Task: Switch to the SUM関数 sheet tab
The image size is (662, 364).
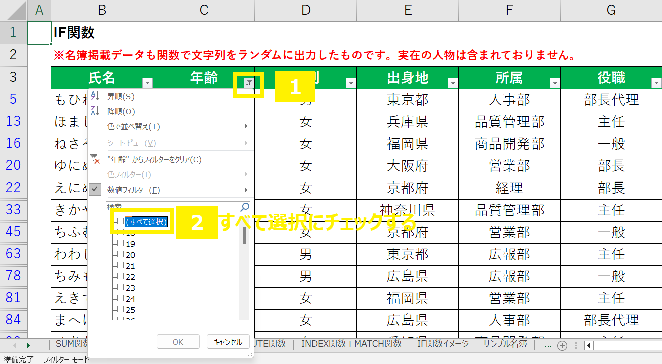Action: coord(70,344)
